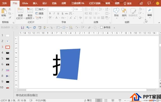Image resolution: width=161 pixels, height=102 pixels.
Task: Click the Center align paragraph icon
Action: click(x=90, y=18)
